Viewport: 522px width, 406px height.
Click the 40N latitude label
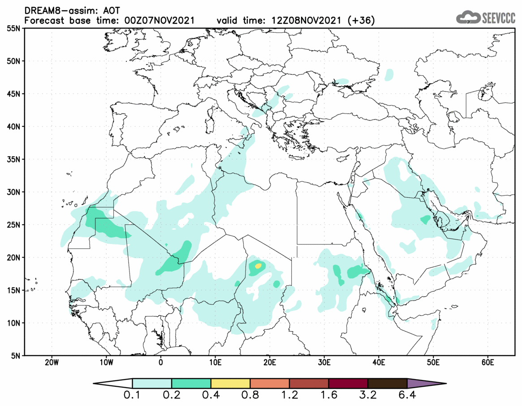(13, 127)
